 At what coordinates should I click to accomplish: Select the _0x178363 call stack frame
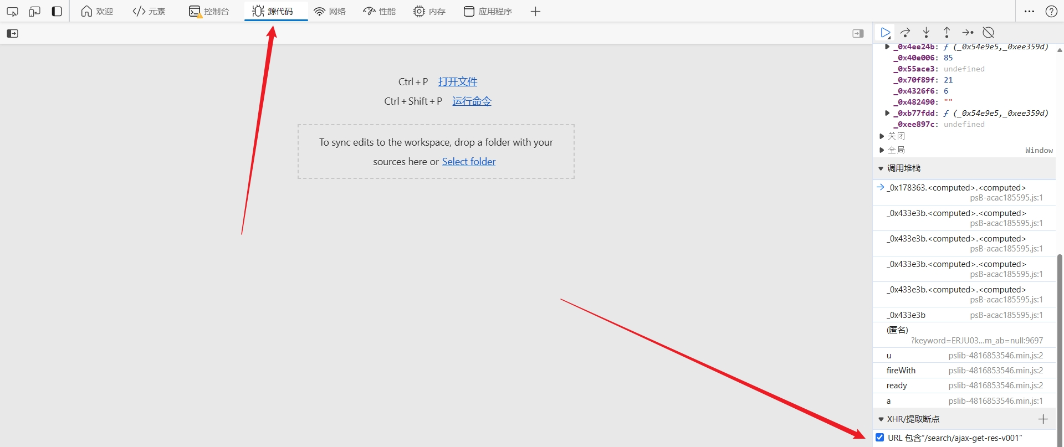pos(964,192)
